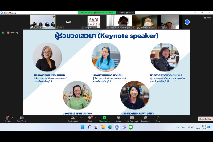
Task: Select the 019524 participant video tile
Action: [170, 22]
